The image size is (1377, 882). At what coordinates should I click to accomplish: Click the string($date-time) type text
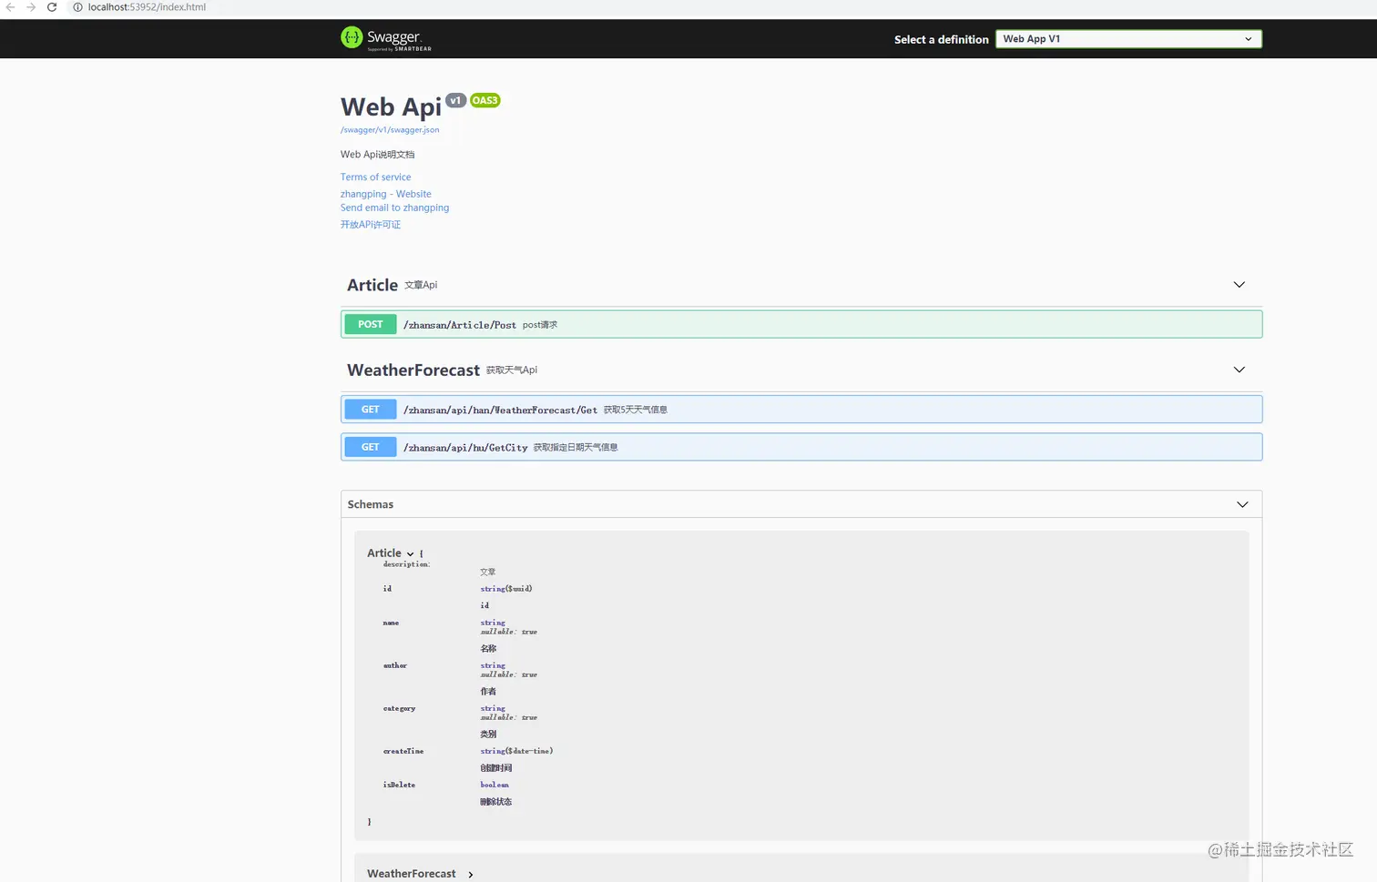[516, 752]
